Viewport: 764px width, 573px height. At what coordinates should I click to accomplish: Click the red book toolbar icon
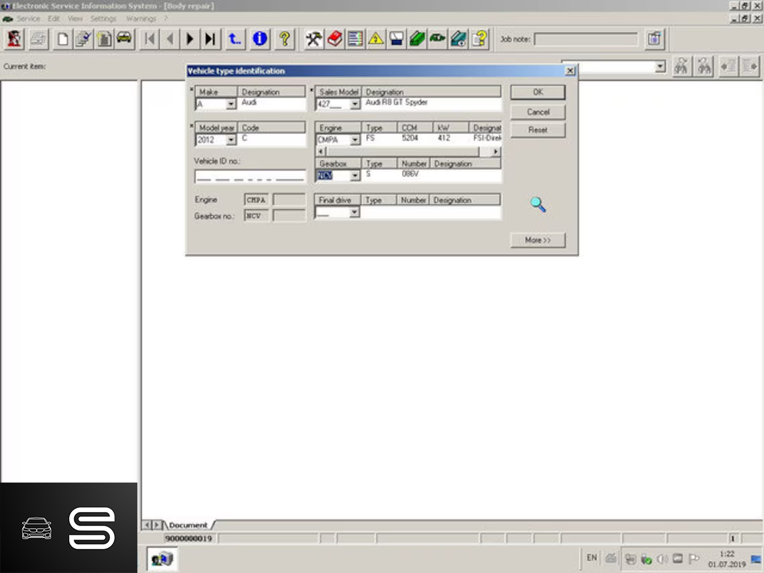tap(334, 39)
